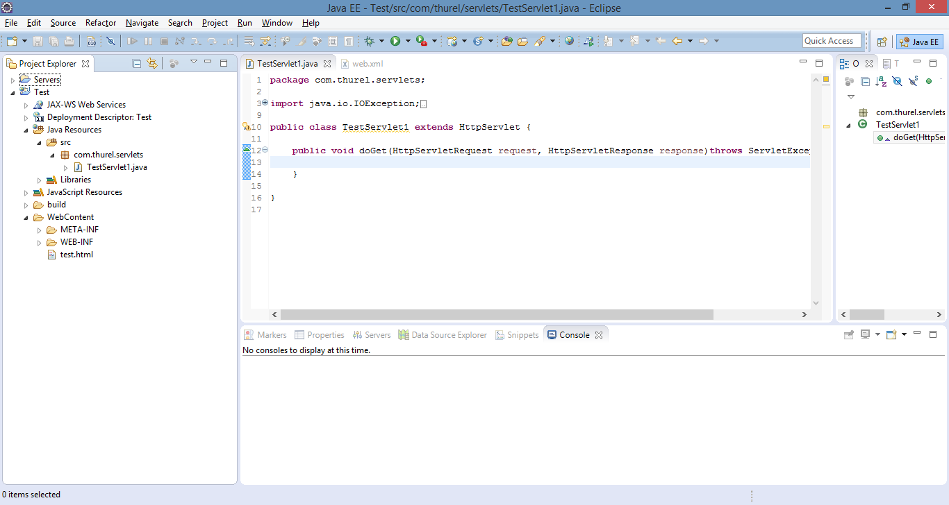Toggle Hide Non-Public Members in Outline

[x=929, y=81]
